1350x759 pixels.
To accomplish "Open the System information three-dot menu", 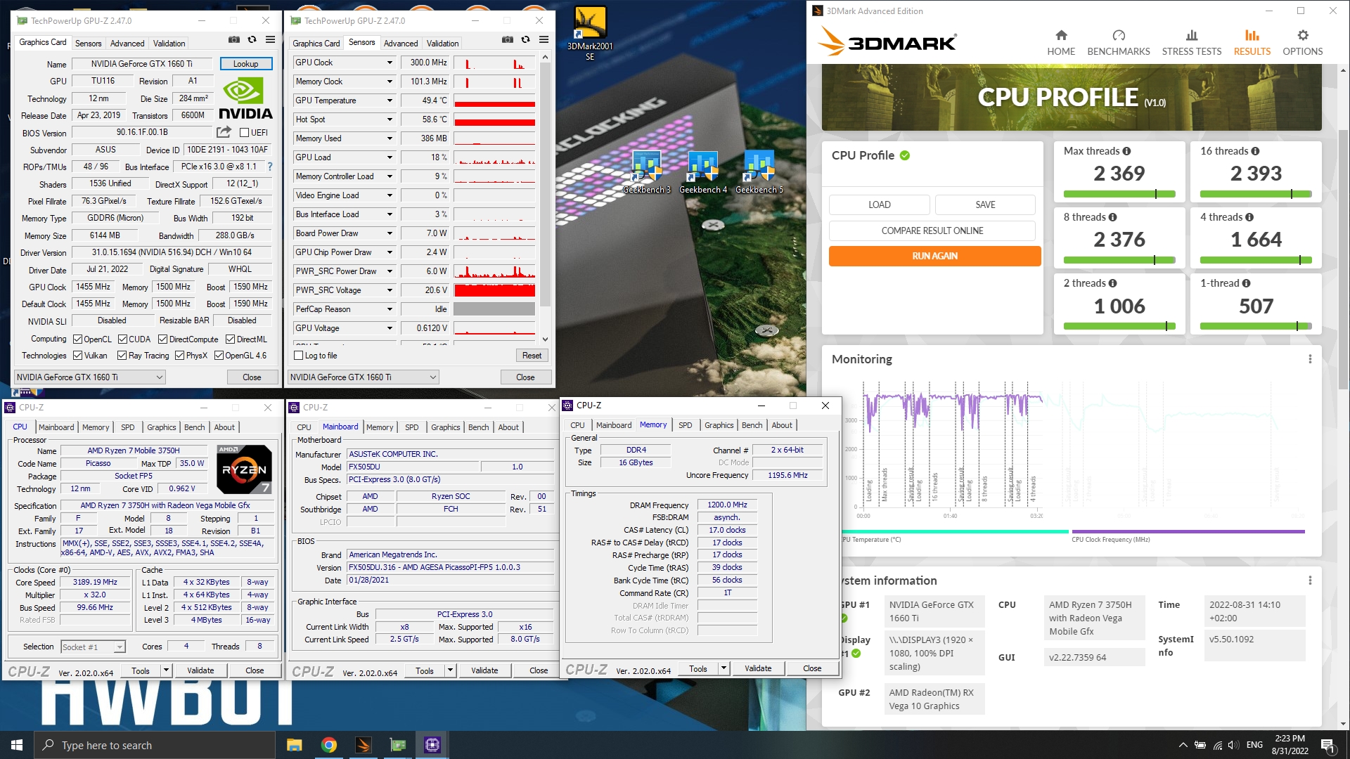I will [x=1310, y=580].
